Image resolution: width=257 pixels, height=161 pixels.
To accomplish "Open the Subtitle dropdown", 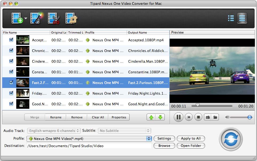I will (x=125, y=131).
